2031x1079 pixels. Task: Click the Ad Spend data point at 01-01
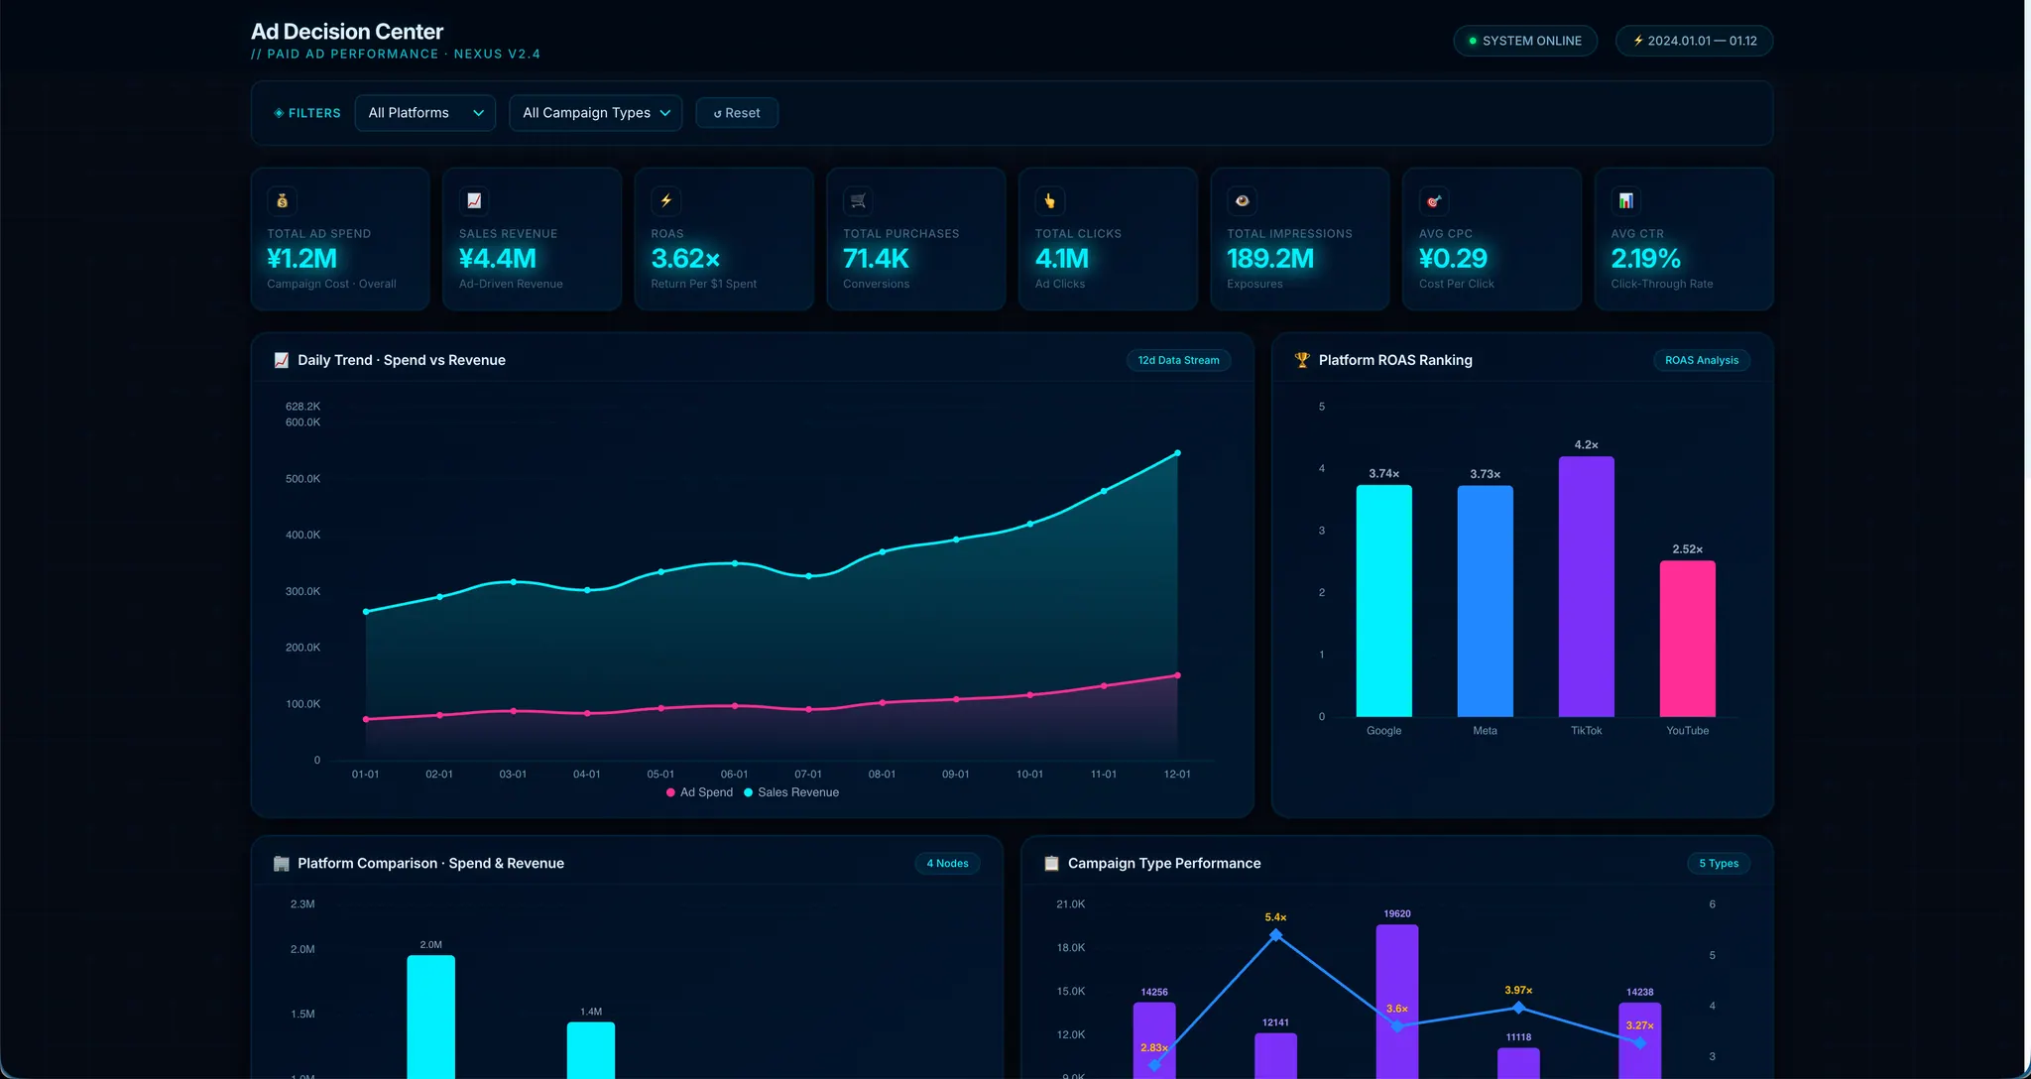366,719
